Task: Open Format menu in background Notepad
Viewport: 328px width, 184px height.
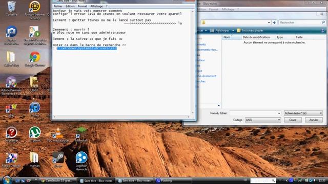Action: pos(213,9)
